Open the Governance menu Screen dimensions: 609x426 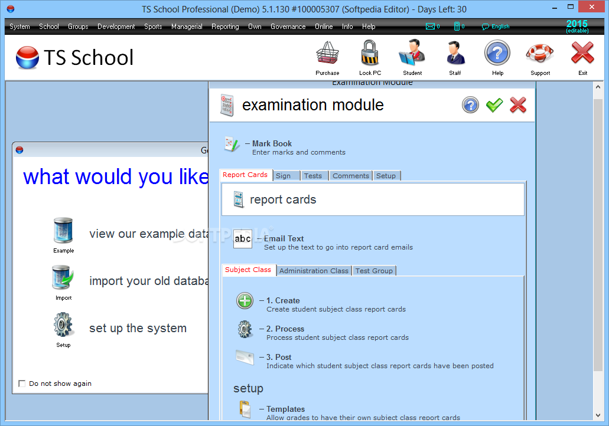[288, 27]
